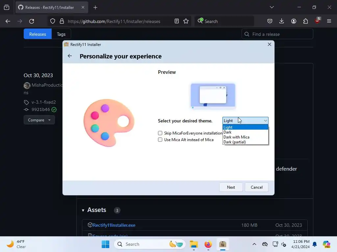Viewport: 337px width, 252px height.
Task: Open the list all tabs chevron
Action: click(272, 7)
